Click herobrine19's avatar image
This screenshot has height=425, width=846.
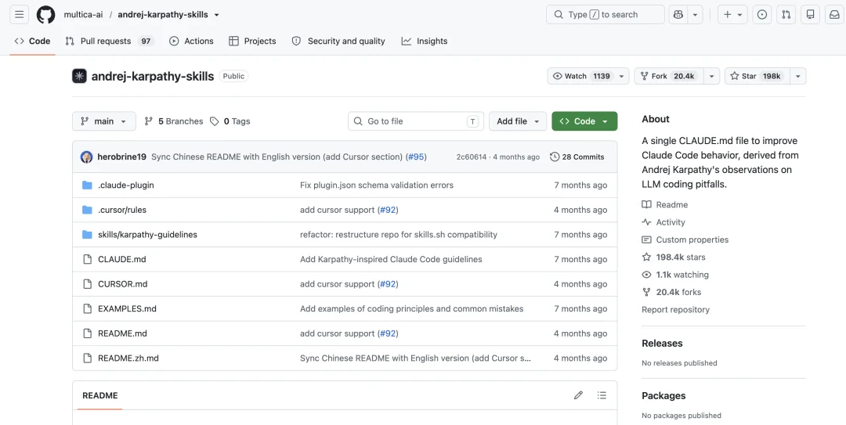tap(86, 157)
